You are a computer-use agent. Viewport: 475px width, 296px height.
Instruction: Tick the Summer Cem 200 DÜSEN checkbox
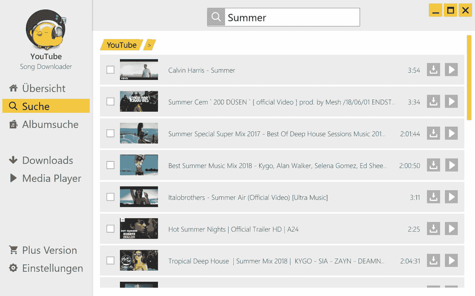(x=110, y=102)
